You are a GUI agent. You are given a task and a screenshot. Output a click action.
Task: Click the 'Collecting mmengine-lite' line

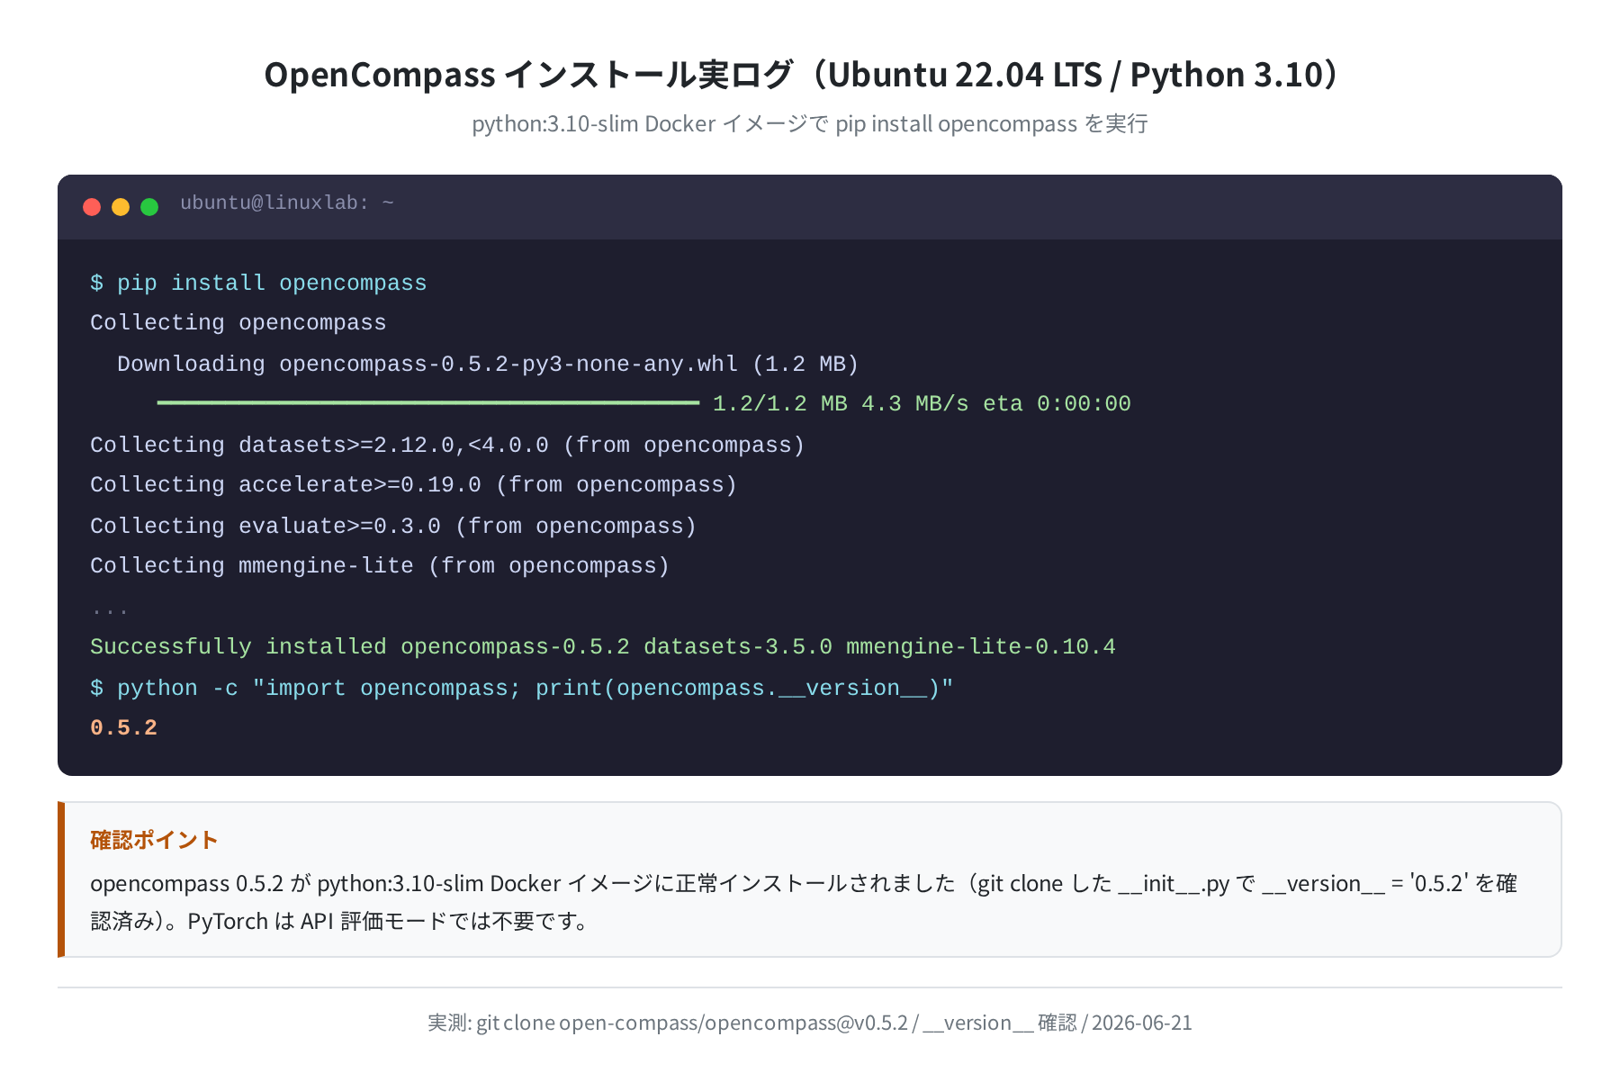[x=380, y=565]
